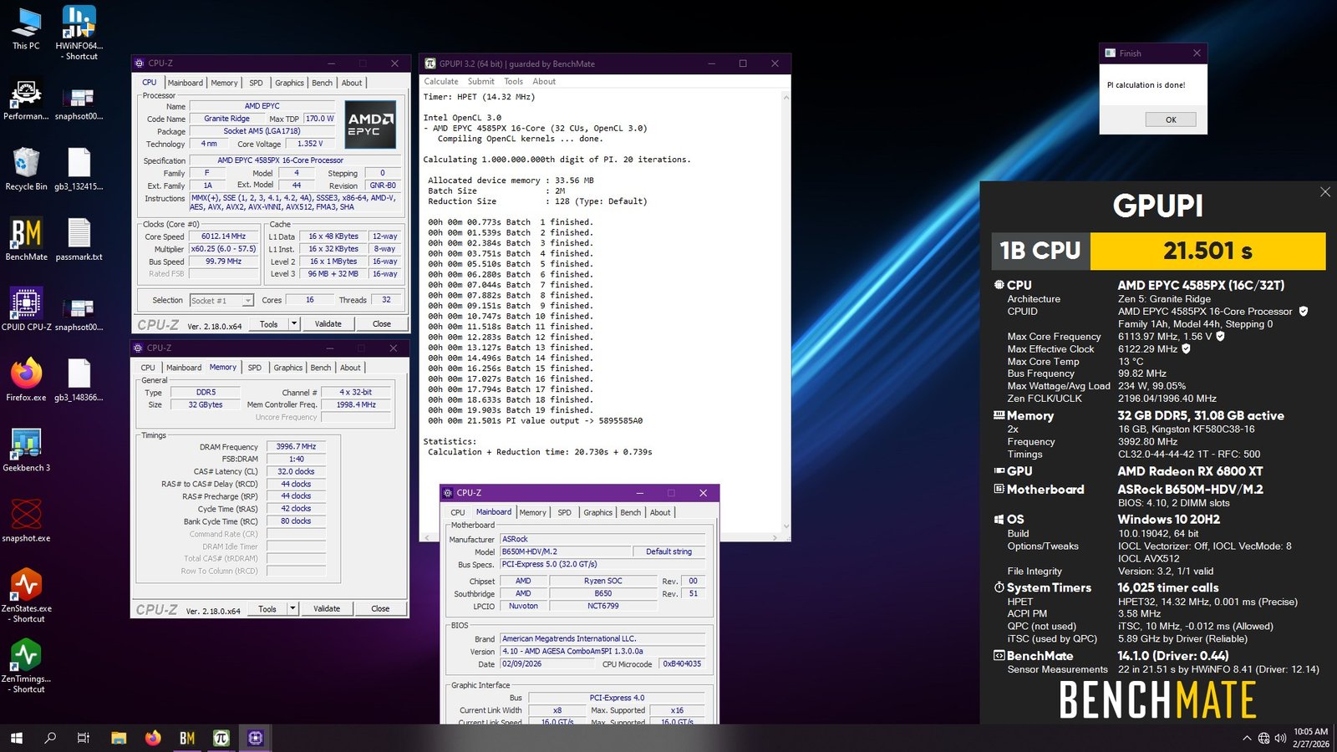1337x752 pixels.
Task: Show hidden system tray icons
Action: point(1247,738)
